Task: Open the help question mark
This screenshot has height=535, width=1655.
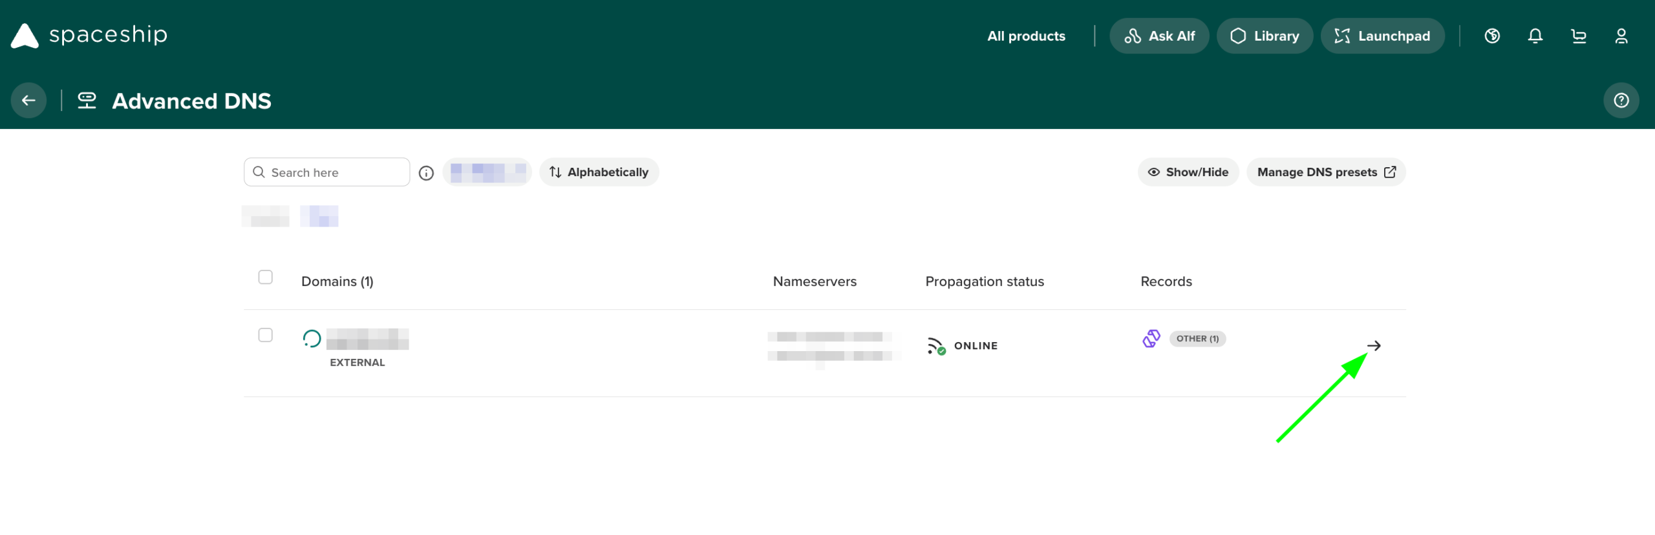Action: tap(1621, 101)
